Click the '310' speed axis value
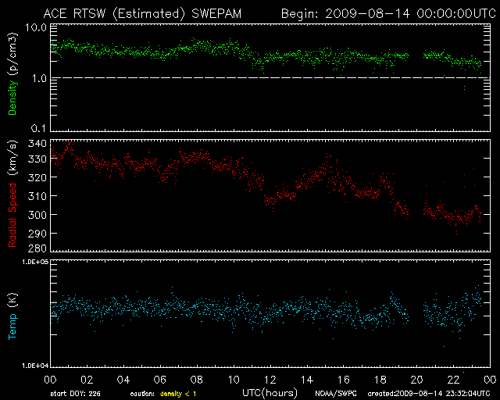500x400 pixels. click(x=37, y=196)
